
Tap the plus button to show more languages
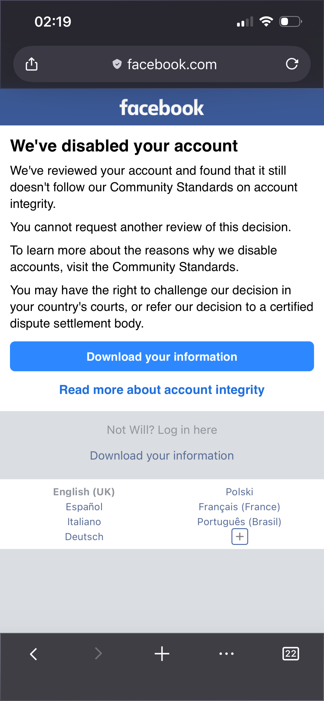coord(239,536)
